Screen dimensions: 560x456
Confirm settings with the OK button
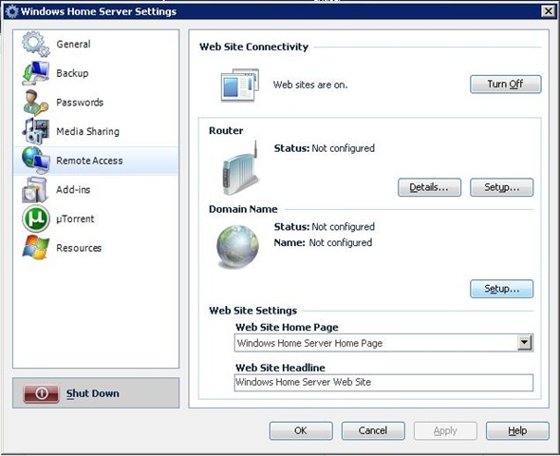(x=301, y=430)
